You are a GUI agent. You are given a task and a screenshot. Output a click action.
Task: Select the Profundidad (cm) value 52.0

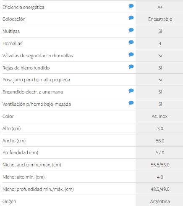click(160, 152)
